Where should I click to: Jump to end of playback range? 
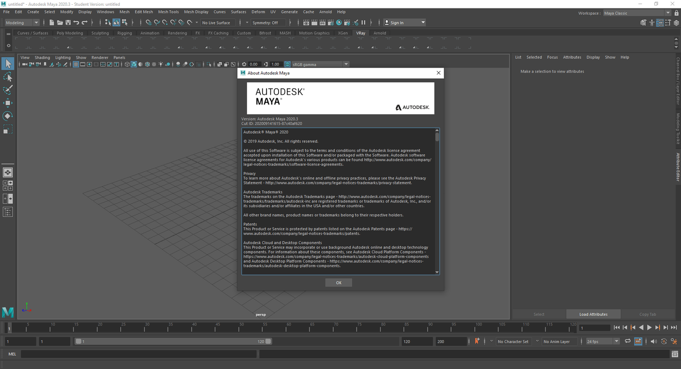click(674, 328)
